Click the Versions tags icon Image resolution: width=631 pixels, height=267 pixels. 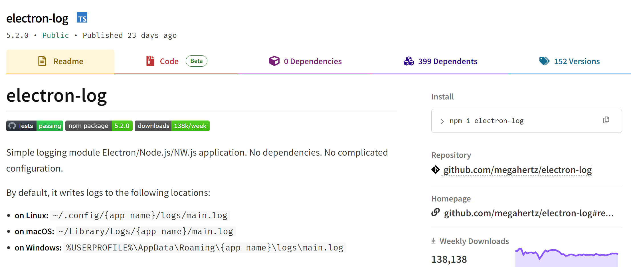click(x=544, y=61)
